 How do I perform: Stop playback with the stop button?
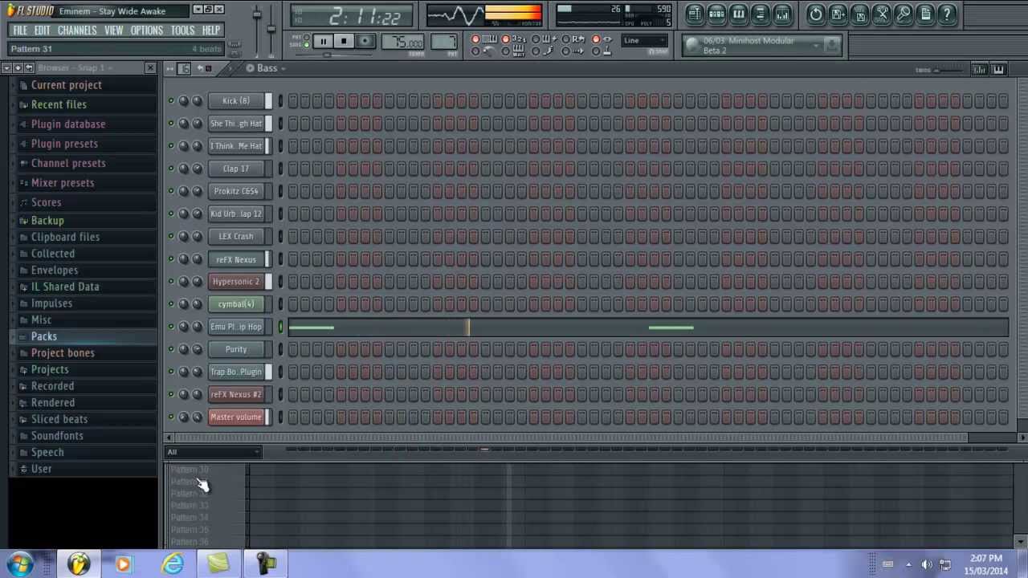point(343,42)
